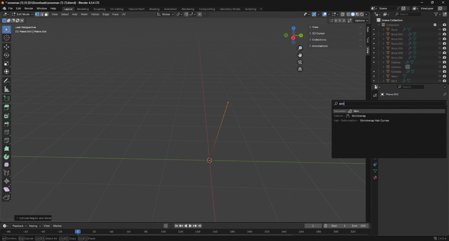Activate the Rotate tool
Screen dimensions: 449x241
tap(7, 55)
